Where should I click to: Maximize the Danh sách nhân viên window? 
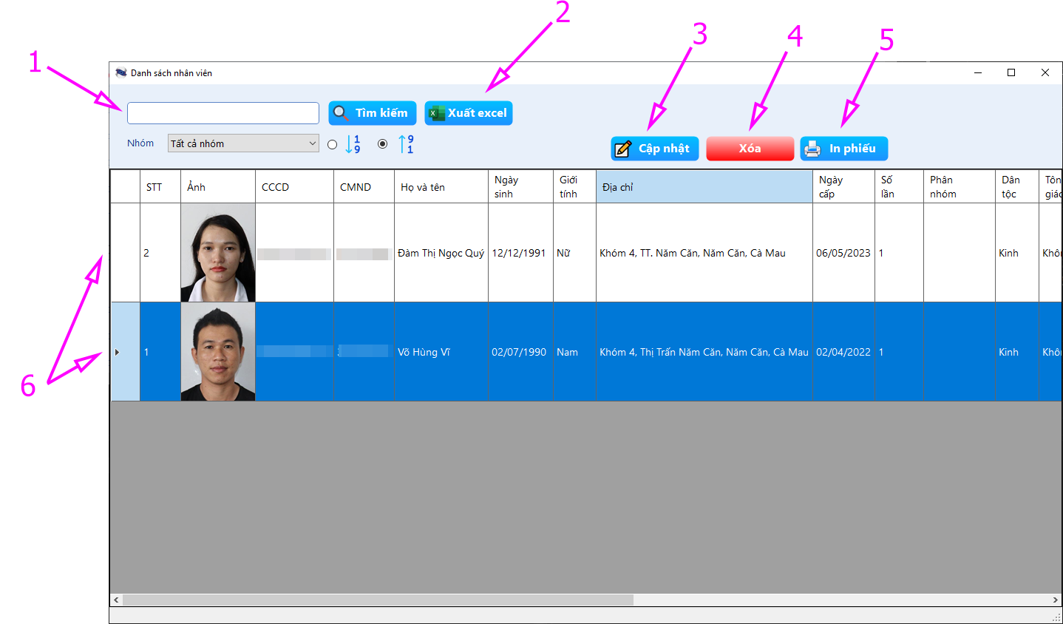pos(1011,72)
